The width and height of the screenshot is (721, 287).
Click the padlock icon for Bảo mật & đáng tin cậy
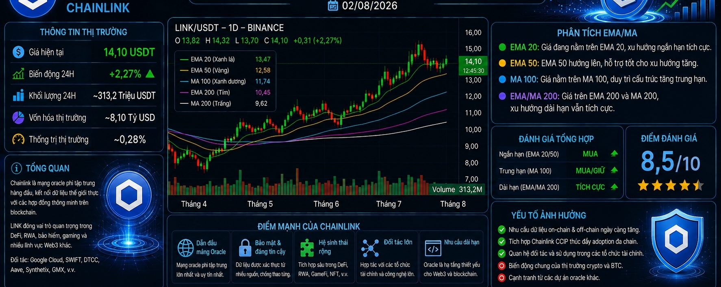[245, 248]
